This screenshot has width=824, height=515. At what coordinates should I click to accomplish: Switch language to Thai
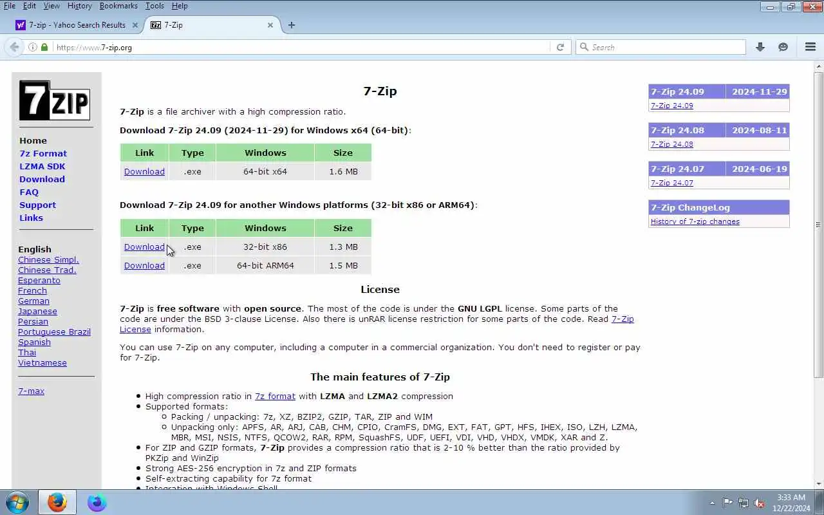[27, 353]
